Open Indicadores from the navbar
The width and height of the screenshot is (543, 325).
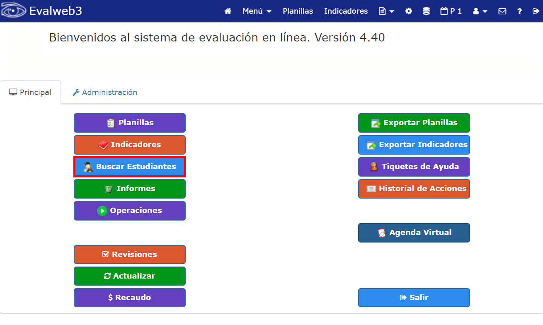pyautogui.click(x=346, y=11)
